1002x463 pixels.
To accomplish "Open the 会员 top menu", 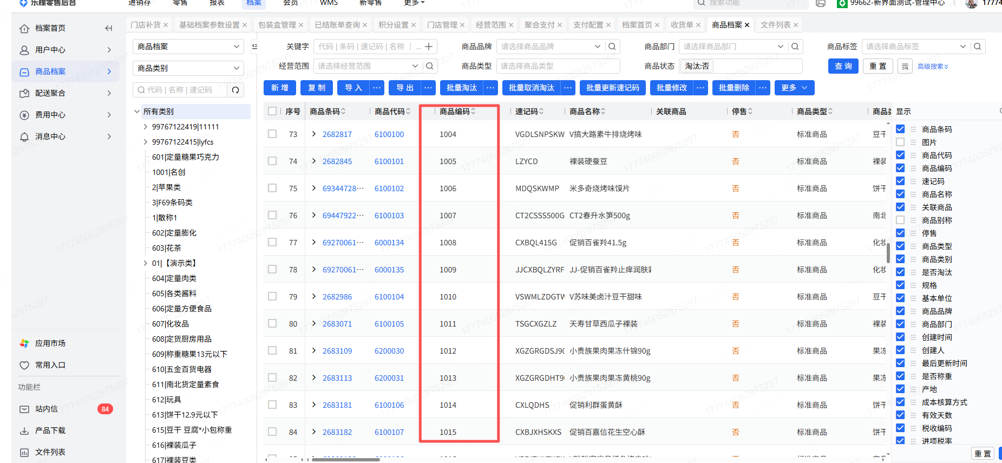I will click(291, 3).
